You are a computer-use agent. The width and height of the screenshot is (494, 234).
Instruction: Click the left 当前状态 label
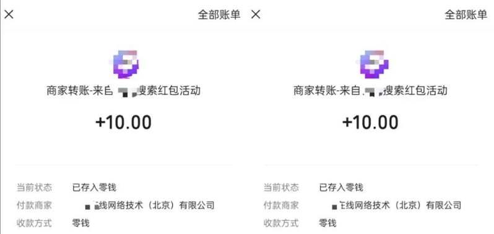pyautogui.click(x=34, y=188)
